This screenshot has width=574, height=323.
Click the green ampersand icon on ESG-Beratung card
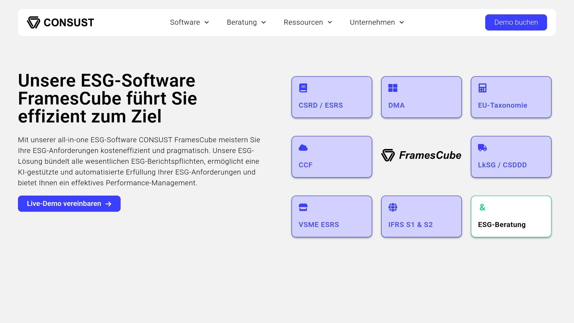[482, 207]
